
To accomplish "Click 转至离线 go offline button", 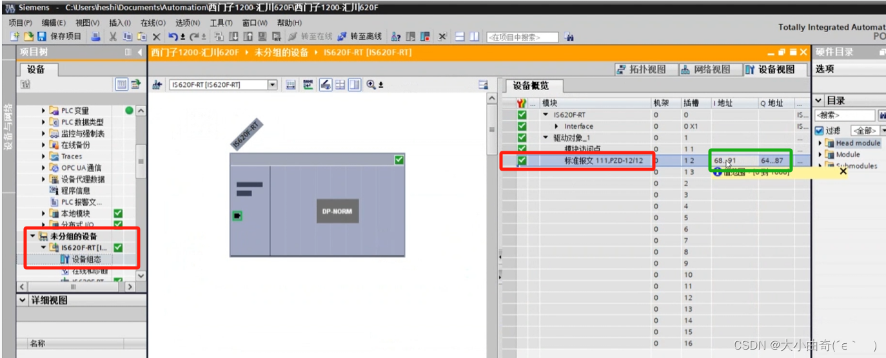I will (x=360, y=37).
